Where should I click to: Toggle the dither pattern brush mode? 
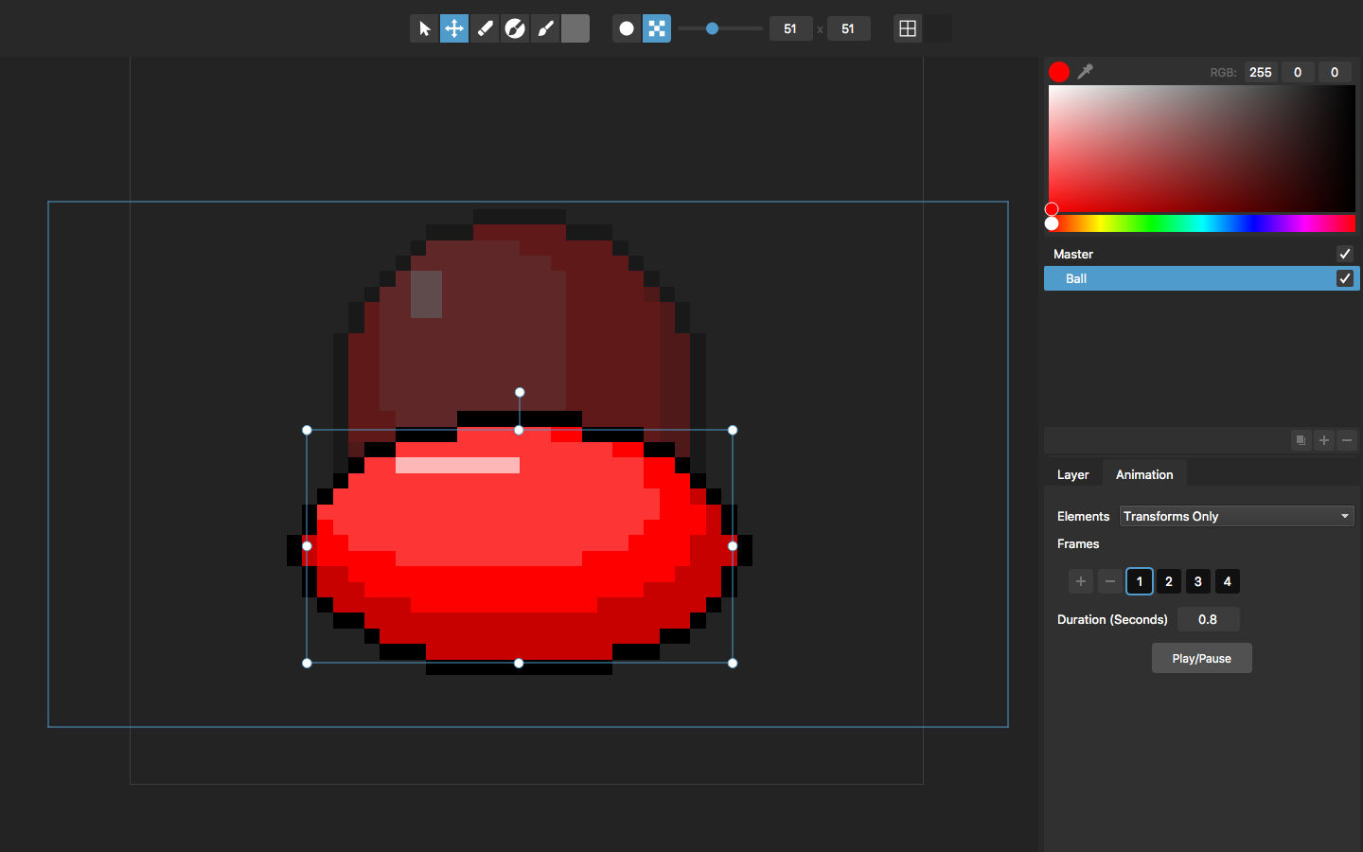(x=657, y=28)
